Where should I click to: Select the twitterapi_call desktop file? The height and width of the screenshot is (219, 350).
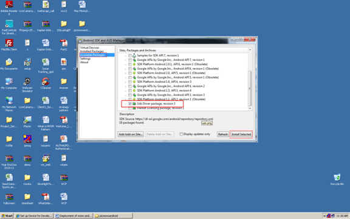(46, 4)
